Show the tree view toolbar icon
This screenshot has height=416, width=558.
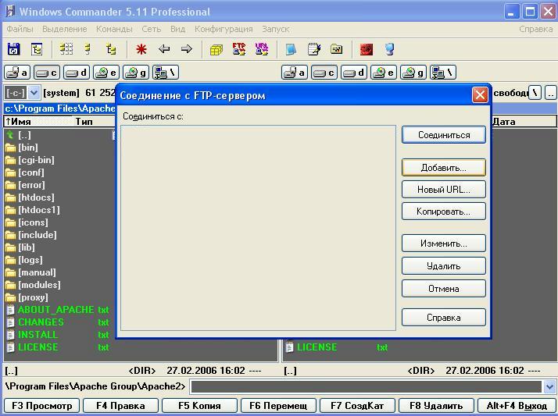111,49
